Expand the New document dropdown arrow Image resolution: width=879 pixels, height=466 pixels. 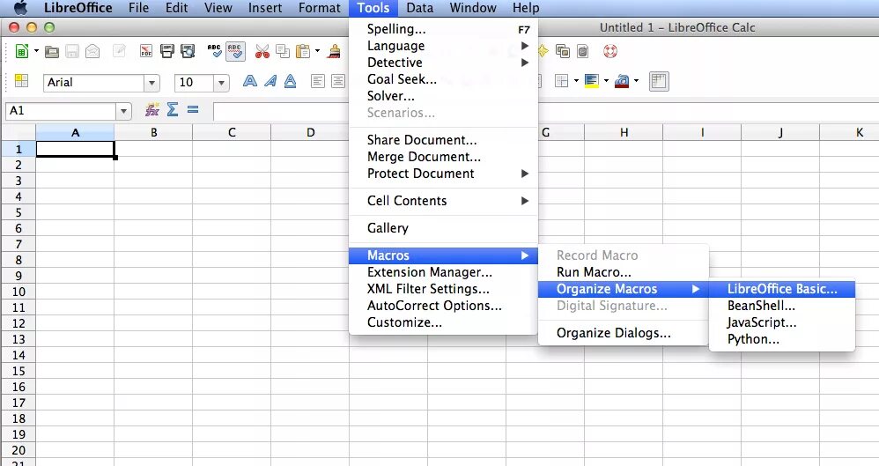coord(36,51)
